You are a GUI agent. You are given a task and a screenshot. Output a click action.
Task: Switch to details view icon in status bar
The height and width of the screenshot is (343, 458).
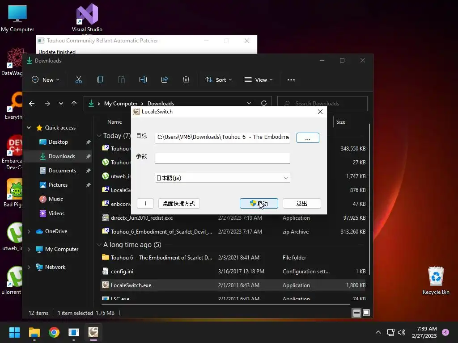coord(356,313)
